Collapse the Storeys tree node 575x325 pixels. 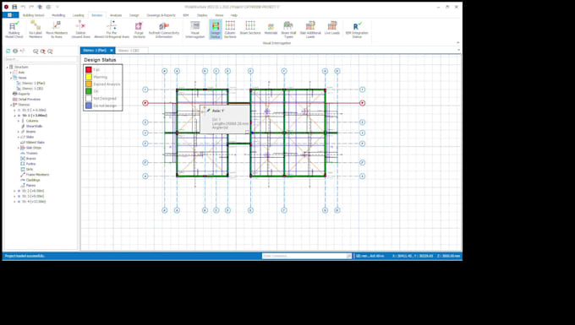click(11, 105)
